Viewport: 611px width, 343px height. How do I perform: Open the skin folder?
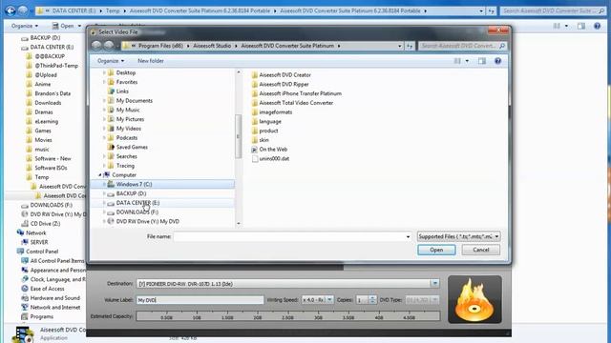click(x=261, y=140)
